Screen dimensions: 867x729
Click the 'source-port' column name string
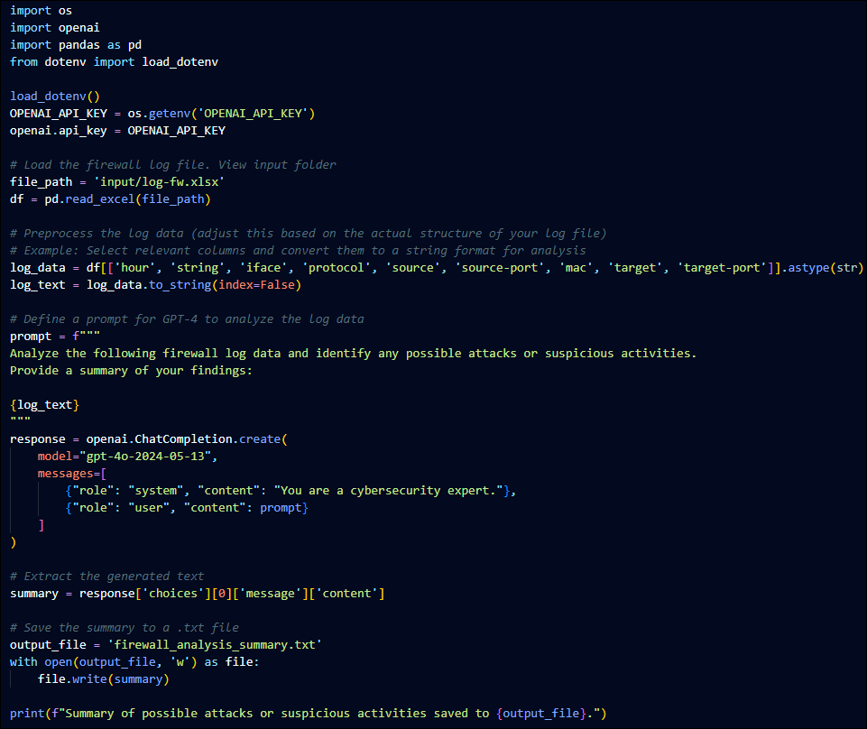[499, 268]
